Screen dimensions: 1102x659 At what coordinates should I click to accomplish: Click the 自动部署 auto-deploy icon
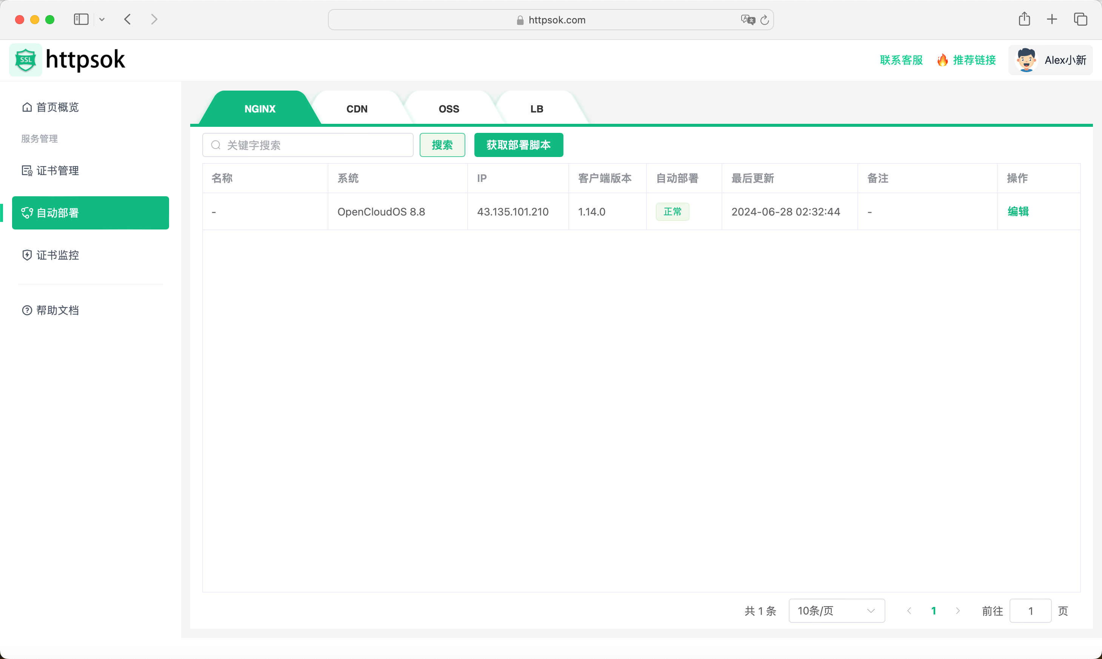click(27, 213)
